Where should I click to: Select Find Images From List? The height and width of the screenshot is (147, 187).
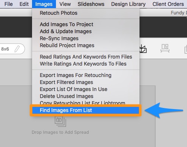click(86, 110)
